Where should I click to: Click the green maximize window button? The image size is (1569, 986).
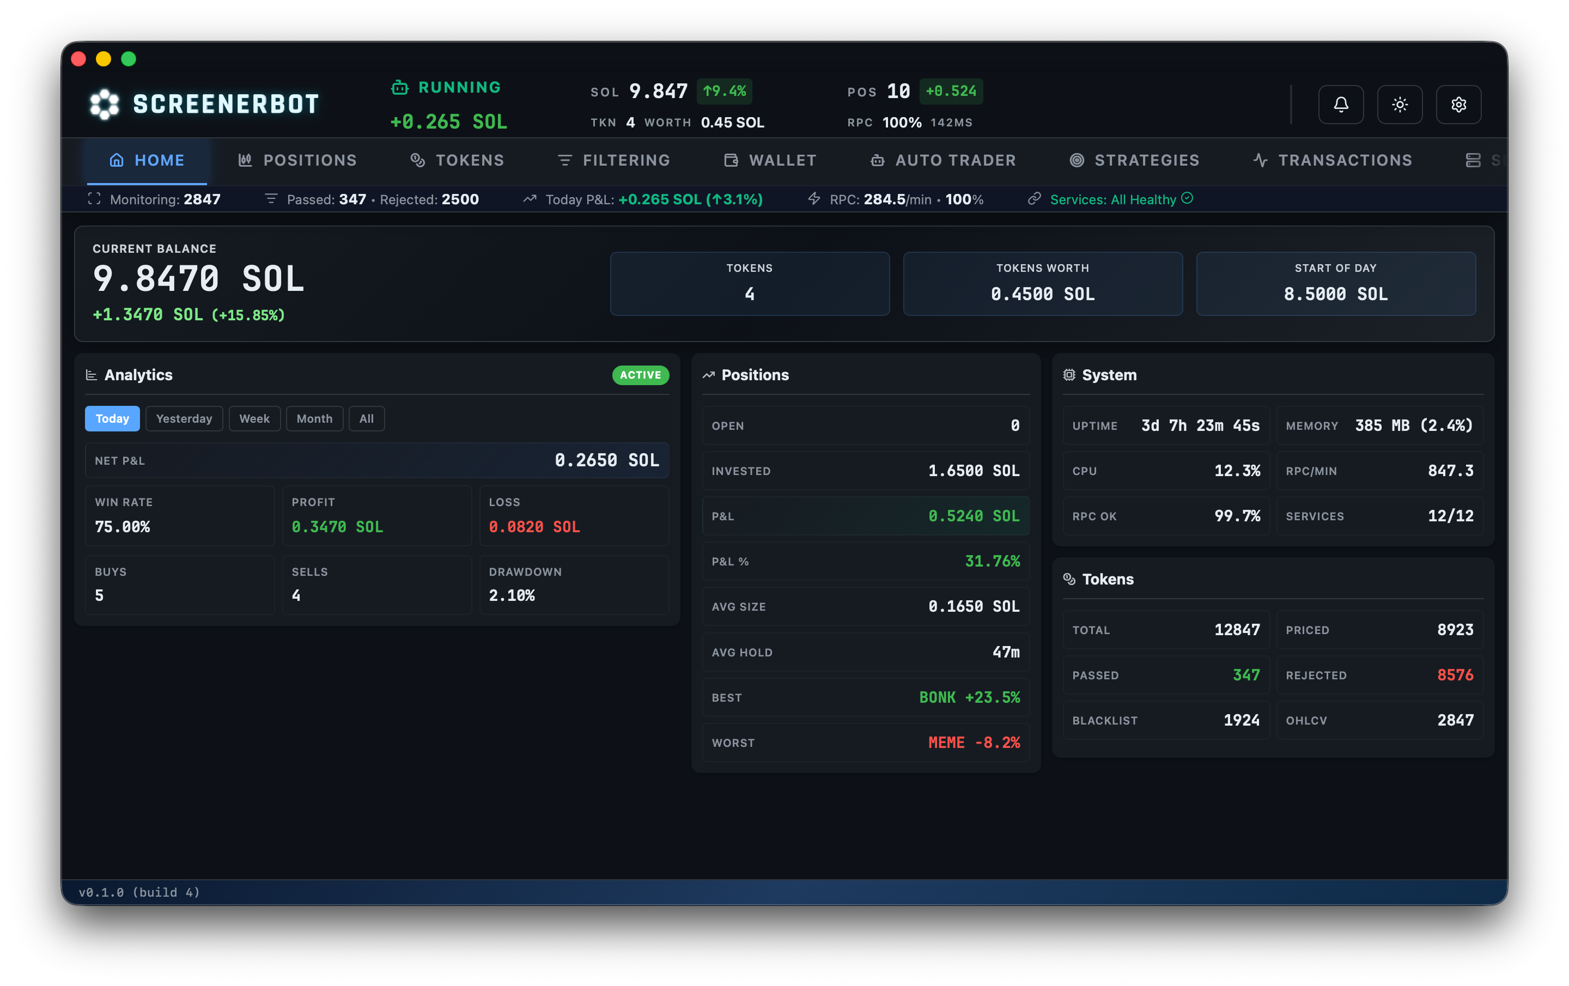pyautogui.click(x=129, y=59)
